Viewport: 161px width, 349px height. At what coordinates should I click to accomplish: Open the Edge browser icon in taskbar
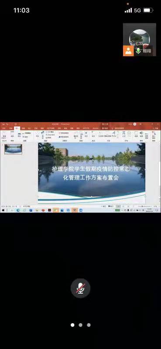tap(18, 210)
